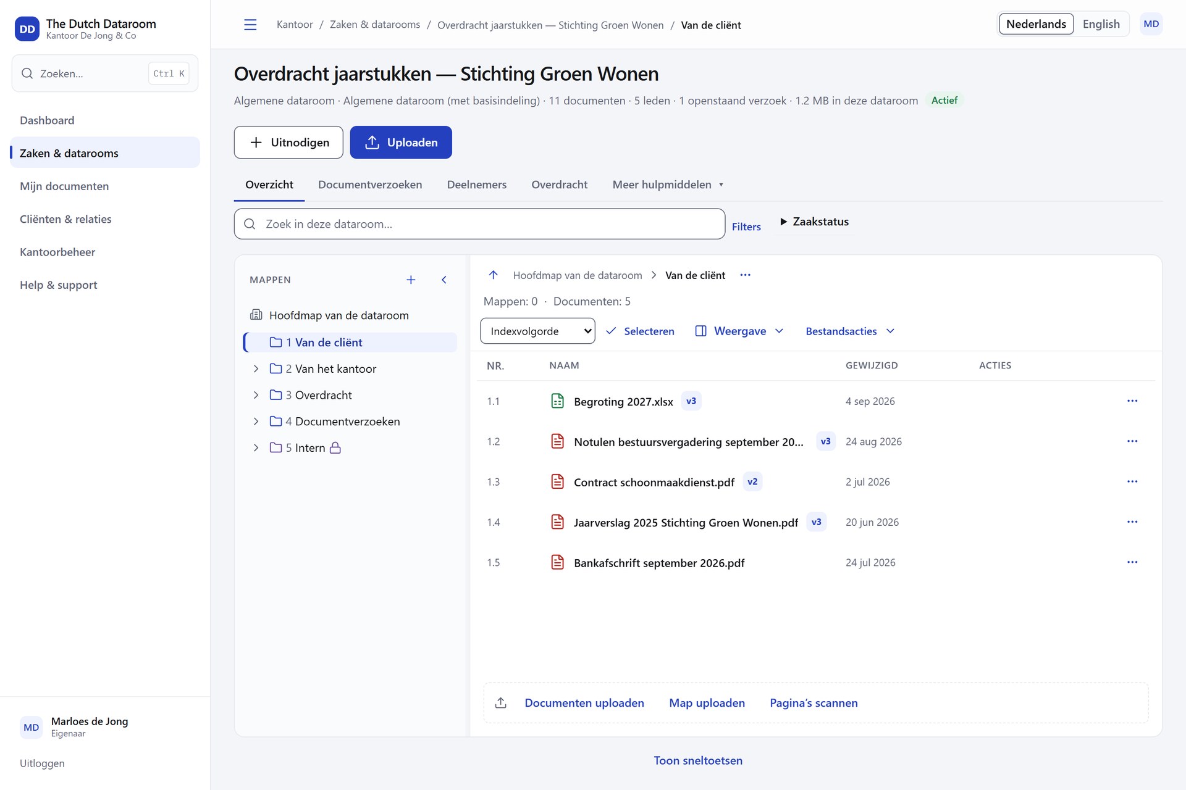Click the Zoek in deze dataroom search field
This screenshot has width=1186, height=790.
pyautogui.click(x=479, y=224)
